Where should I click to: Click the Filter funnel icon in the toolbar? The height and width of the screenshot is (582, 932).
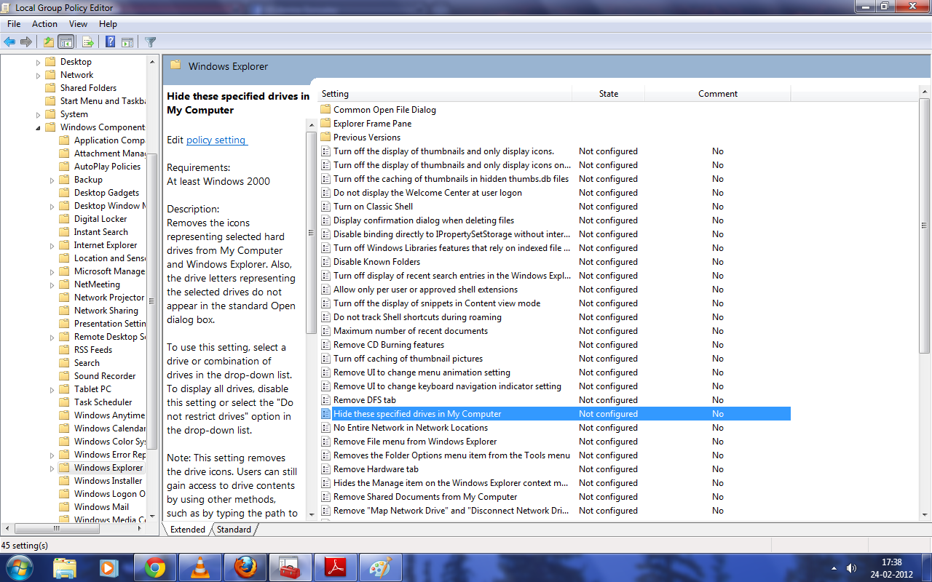(x=151, y=42)
